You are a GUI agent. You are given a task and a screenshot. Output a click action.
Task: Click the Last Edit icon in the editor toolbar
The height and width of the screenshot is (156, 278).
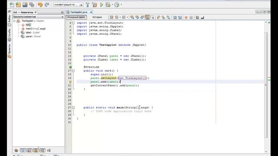pyautogui.click(x=112, y=17)
